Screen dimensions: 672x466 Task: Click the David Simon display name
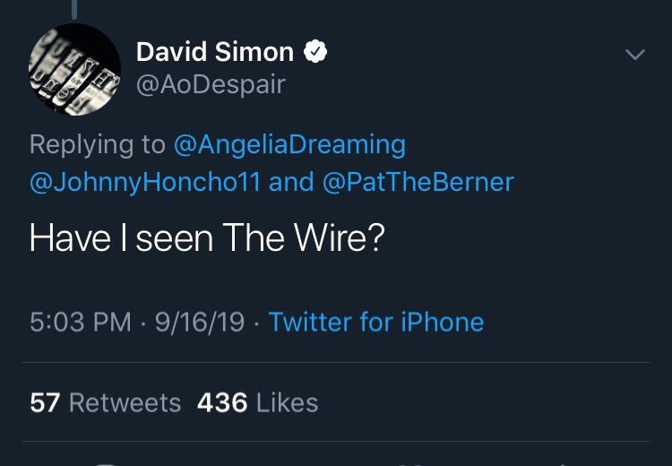click(214, 52)
